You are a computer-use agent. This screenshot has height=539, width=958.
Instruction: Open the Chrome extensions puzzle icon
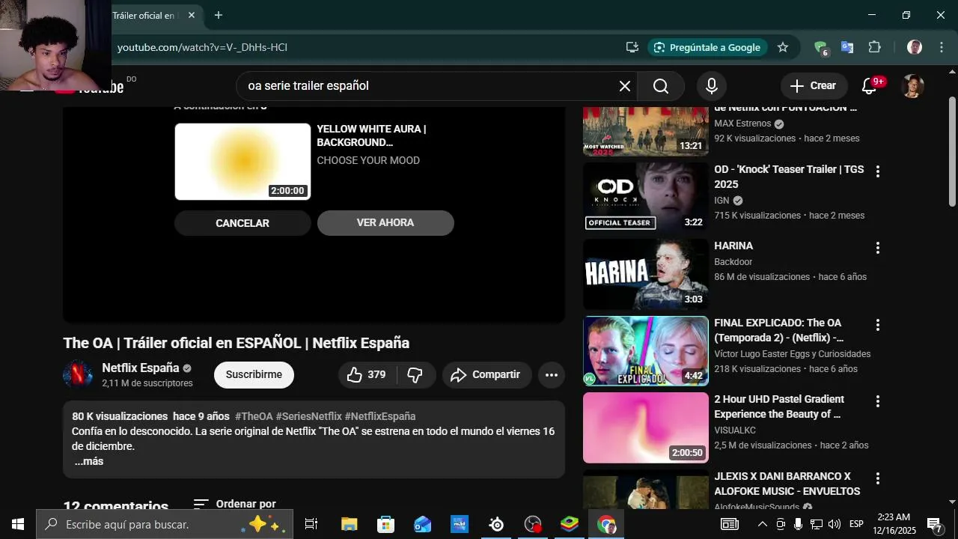pos(874,47)
